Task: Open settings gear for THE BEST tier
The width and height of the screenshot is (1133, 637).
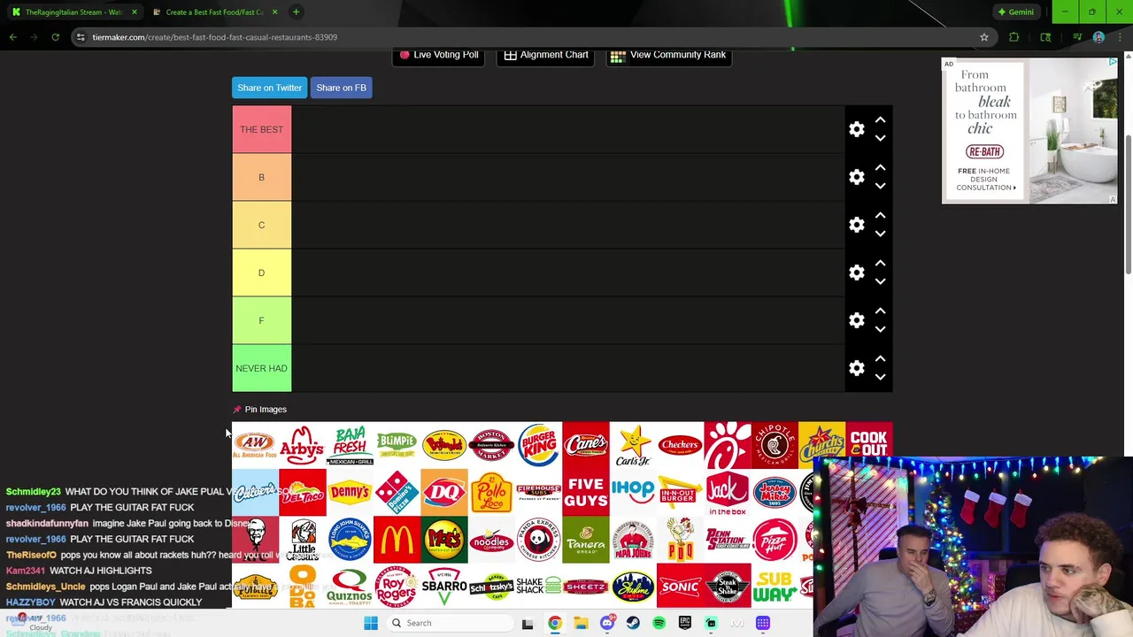Action: [856, 129]
